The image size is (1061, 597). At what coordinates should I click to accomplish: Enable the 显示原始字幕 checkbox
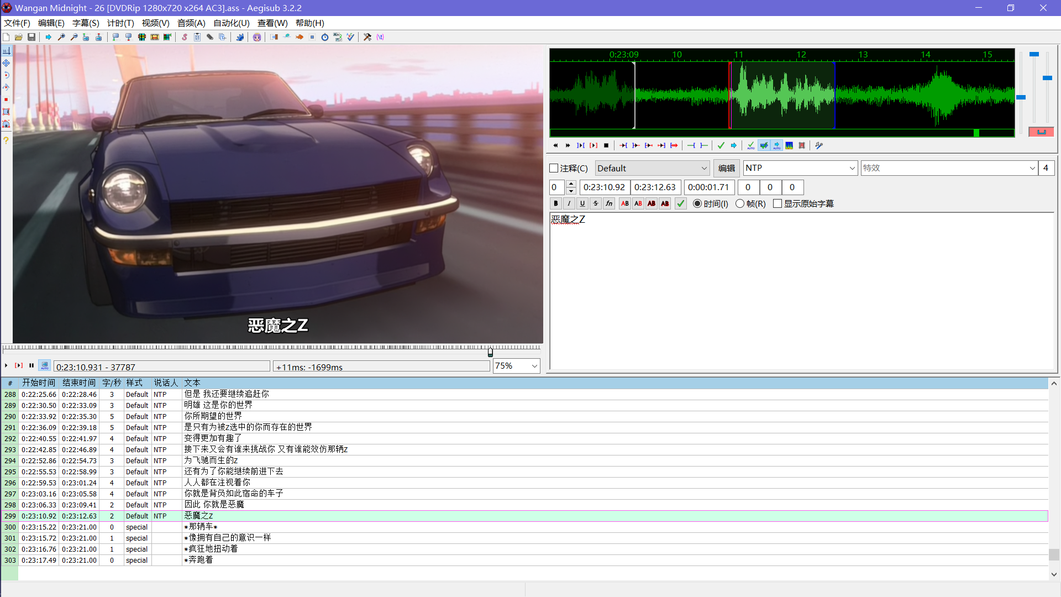coord(778,203)
